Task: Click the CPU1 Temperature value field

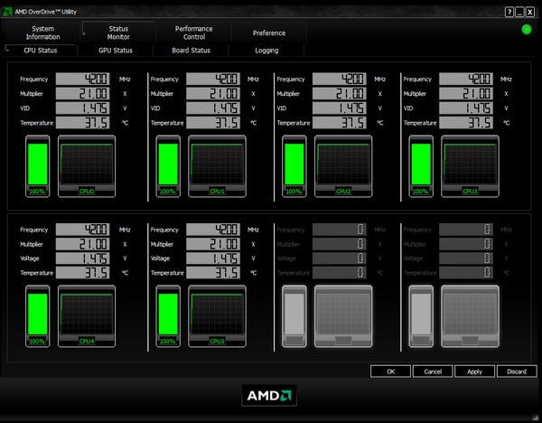Action: tap(213, 122)
